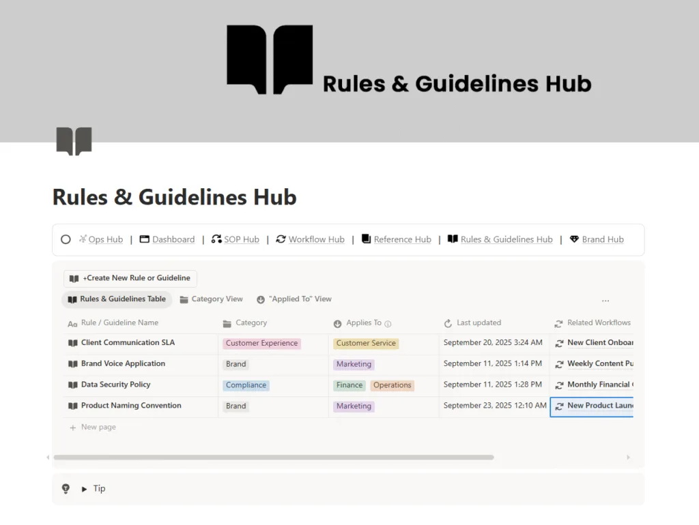Click the SOP Hub icon

click(216, 239)
